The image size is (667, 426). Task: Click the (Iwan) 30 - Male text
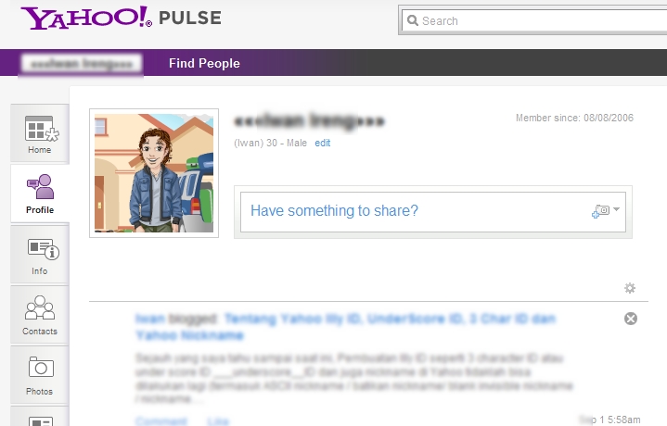(270, 144)
